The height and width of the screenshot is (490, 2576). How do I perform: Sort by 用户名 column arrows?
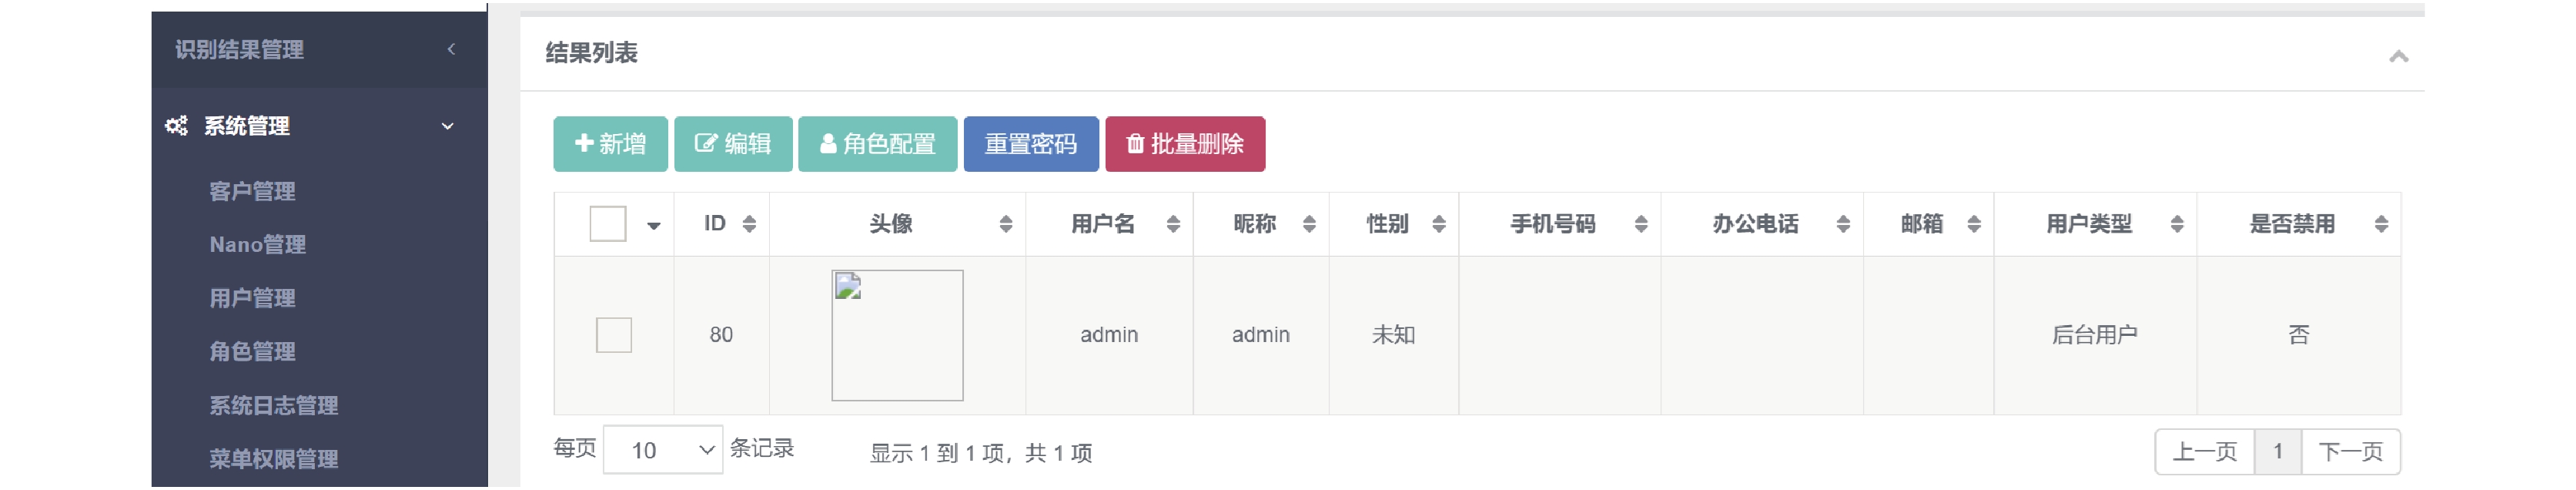coord(1173,224)
